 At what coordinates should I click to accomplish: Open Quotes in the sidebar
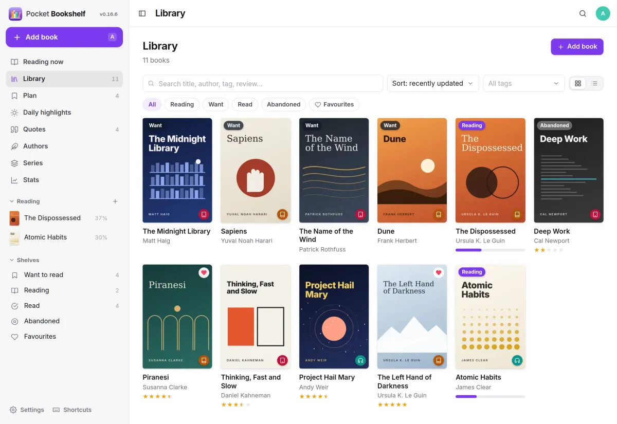coord(64,130)
